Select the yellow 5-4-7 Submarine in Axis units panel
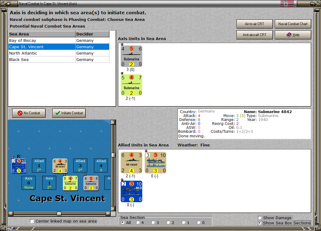Viewport: 321px width, 231px height. 131,85
